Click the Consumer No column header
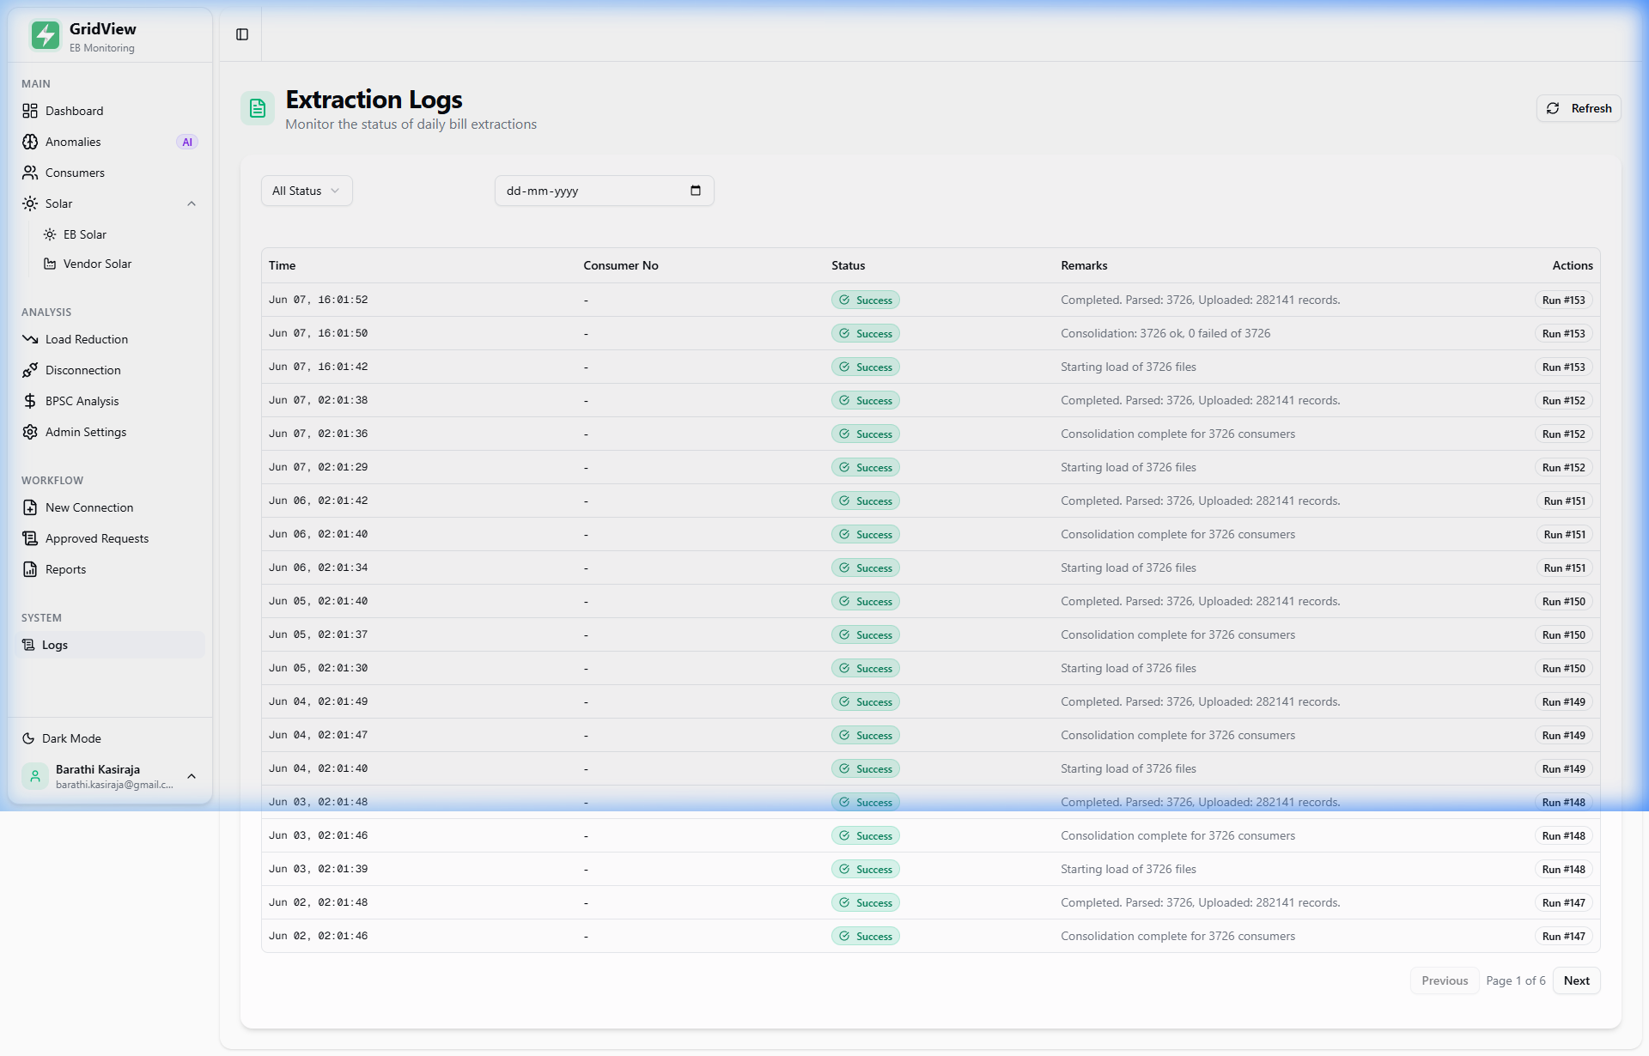 tap(621, 265)
